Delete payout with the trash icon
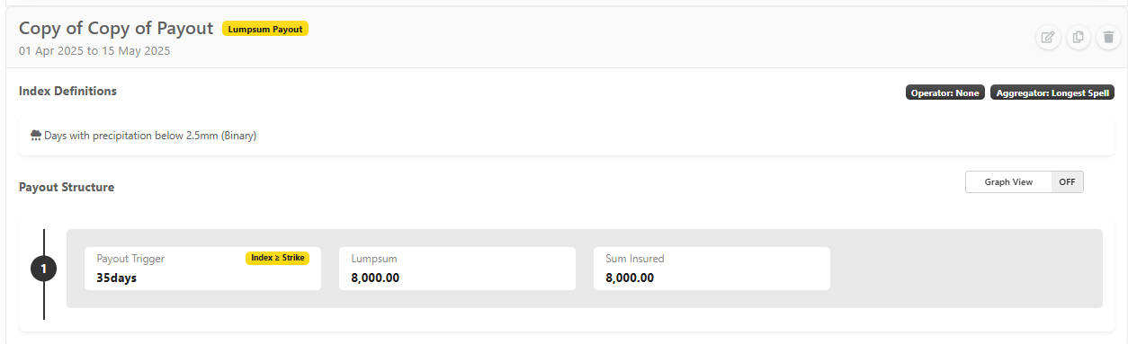Screen dimensions: 1128x344 1108,38
